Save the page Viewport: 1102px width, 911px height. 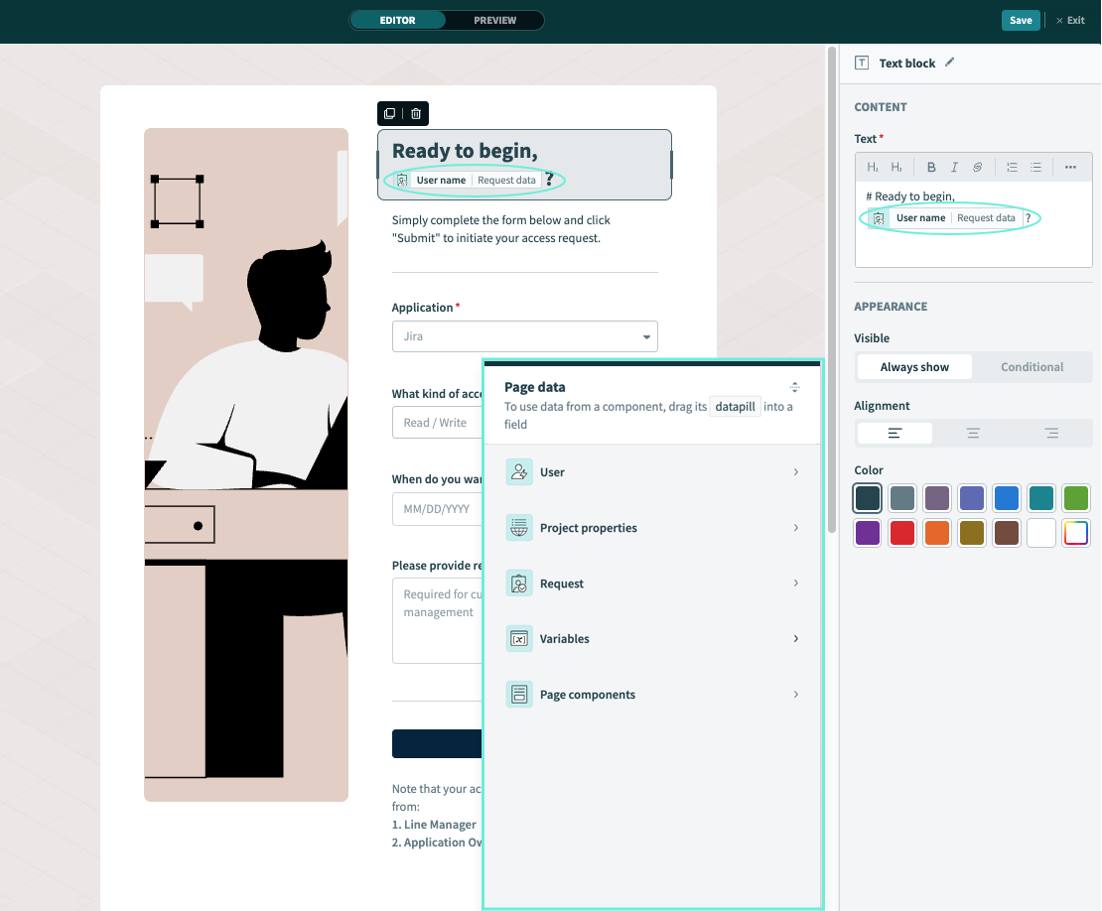pyautogui.click(x=1021, y=20)
